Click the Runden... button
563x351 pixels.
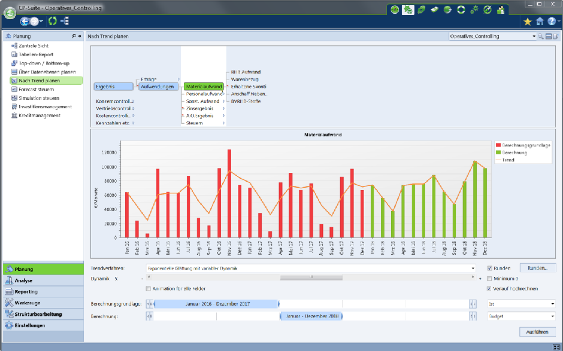[537, 268]
